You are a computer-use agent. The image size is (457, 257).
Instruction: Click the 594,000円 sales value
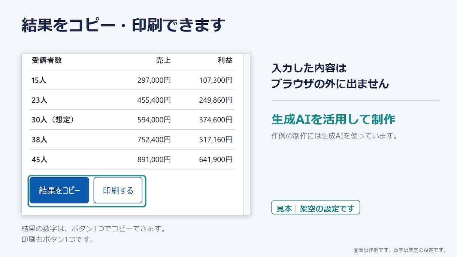click(154, 120)
